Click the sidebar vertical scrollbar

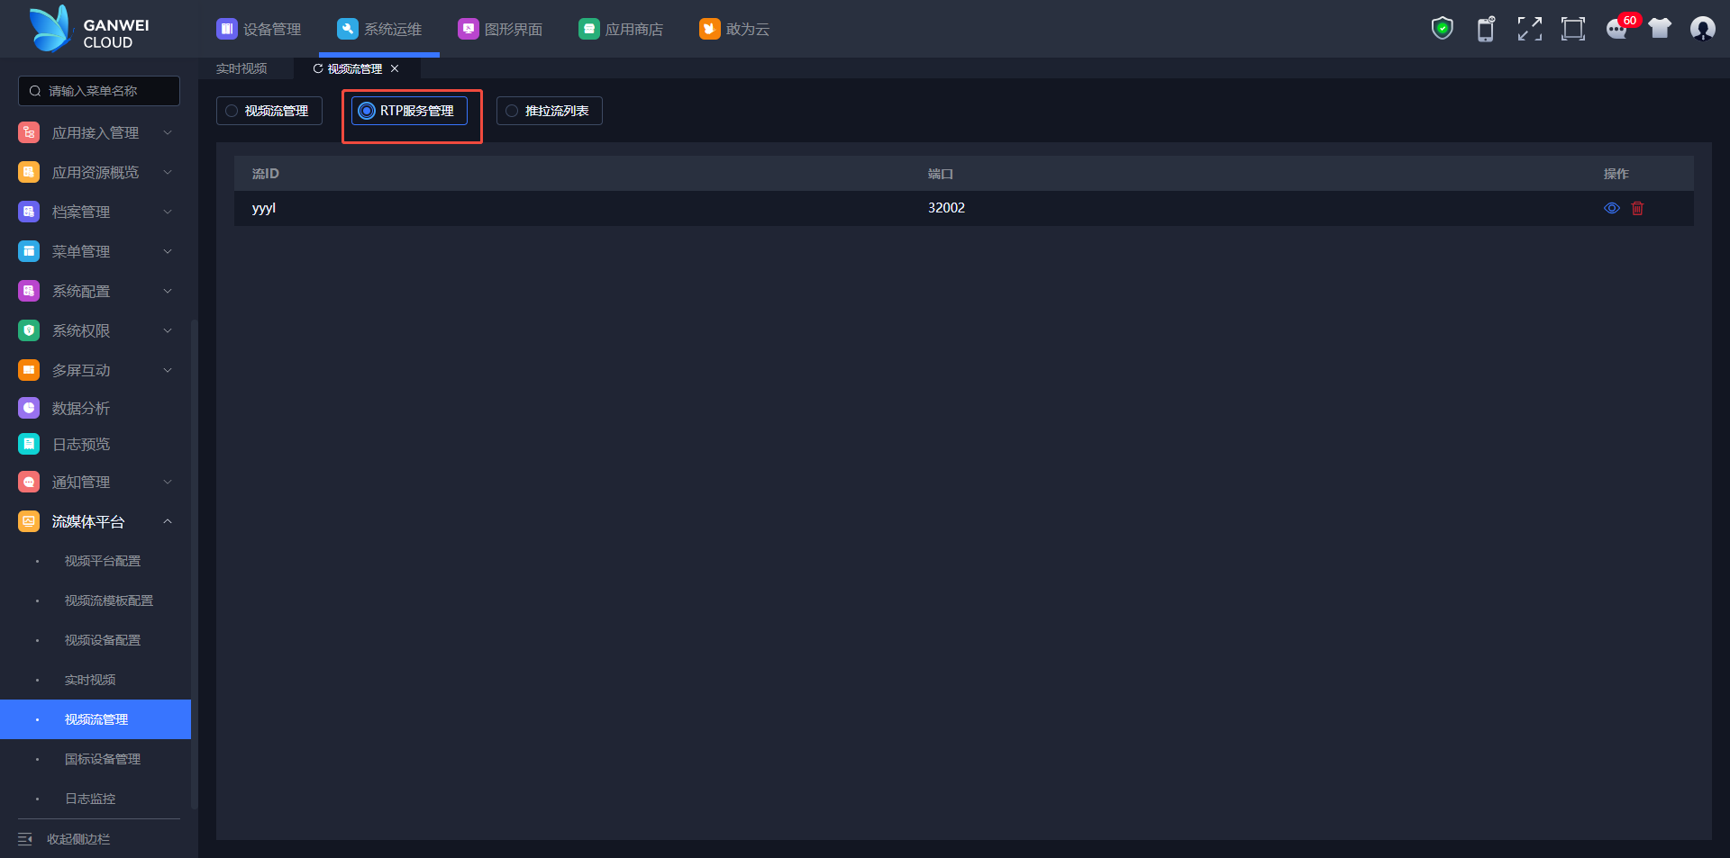pos(194,564)
